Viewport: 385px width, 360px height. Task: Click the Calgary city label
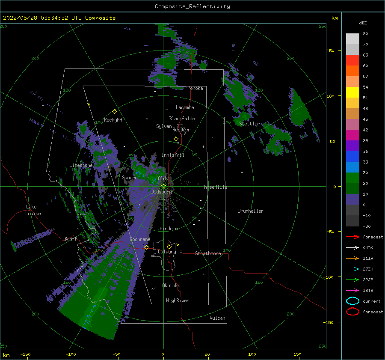pyautogui.click(x=167, y=252)
